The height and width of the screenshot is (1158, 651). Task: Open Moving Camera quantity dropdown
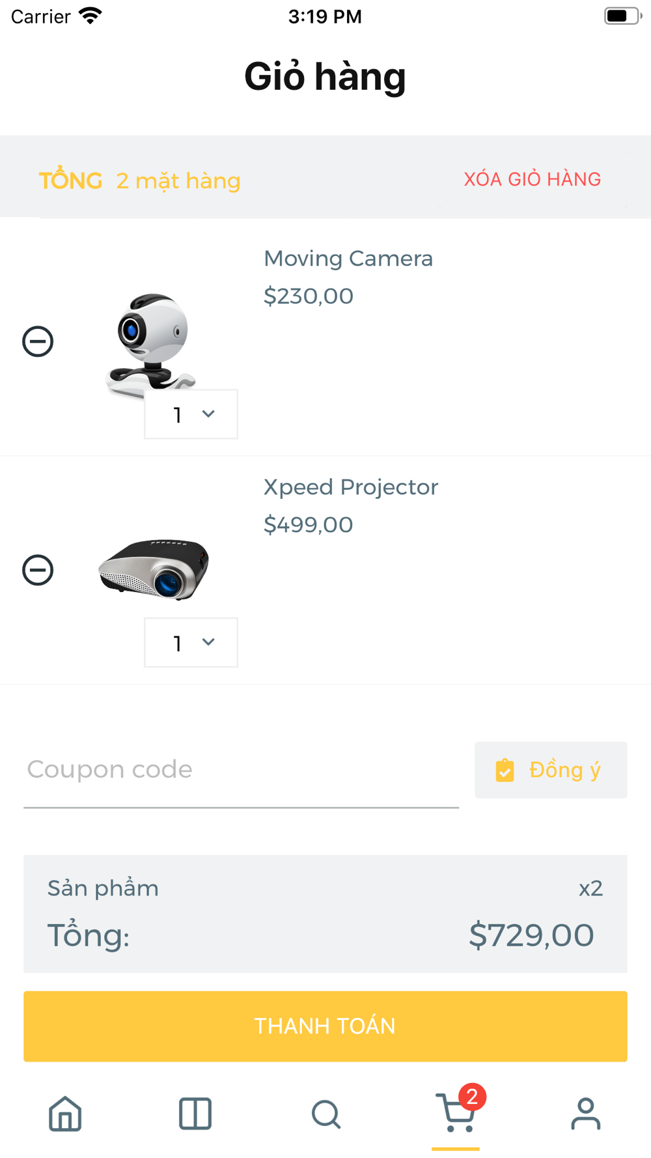(191, 414)
